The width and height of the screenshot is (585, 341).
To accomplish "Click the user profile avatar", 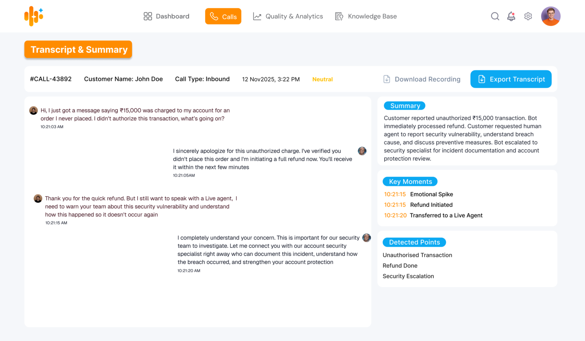I will [x=550, y=16].
